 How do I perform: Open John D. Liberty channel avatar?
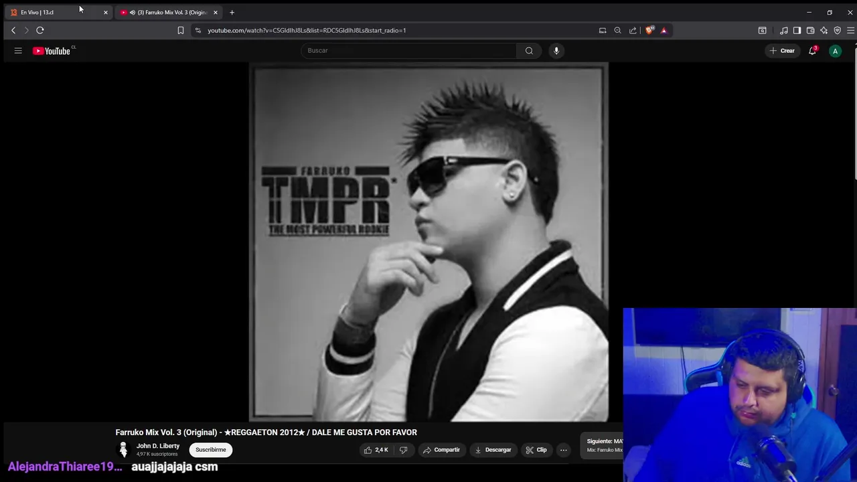123,450
